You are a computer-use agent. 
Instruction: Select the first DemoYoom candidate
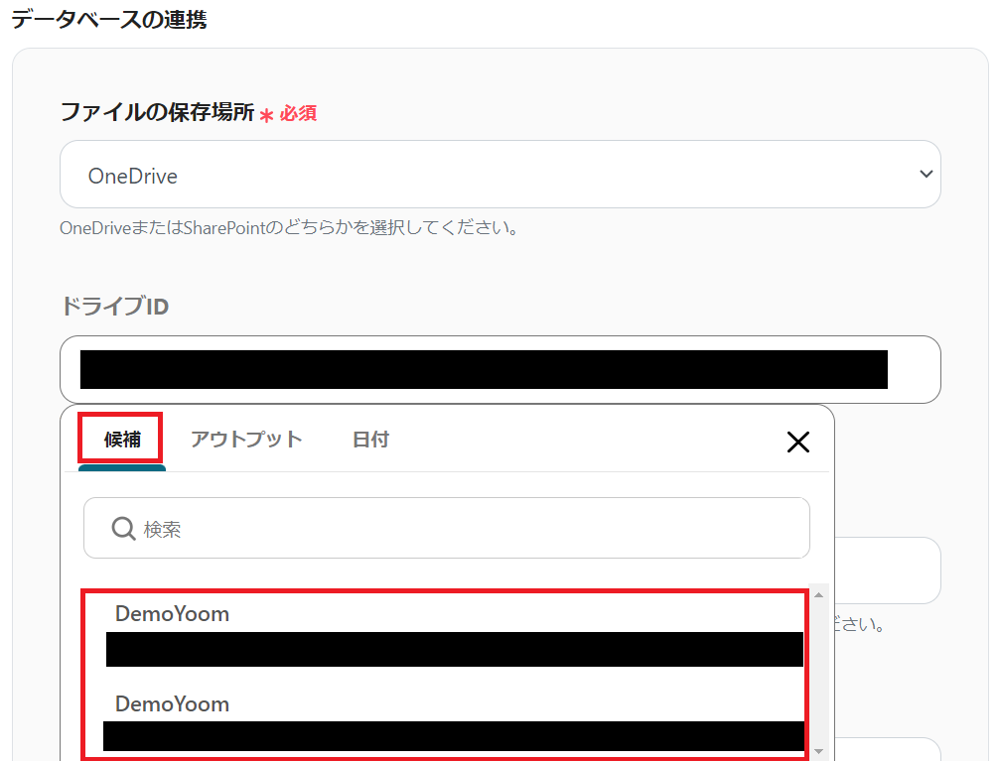(x=444, y=633)
